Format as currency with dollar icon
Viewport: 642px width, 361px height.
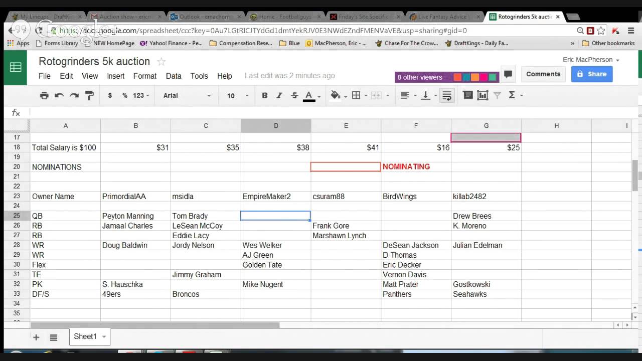tap(110, 95)
